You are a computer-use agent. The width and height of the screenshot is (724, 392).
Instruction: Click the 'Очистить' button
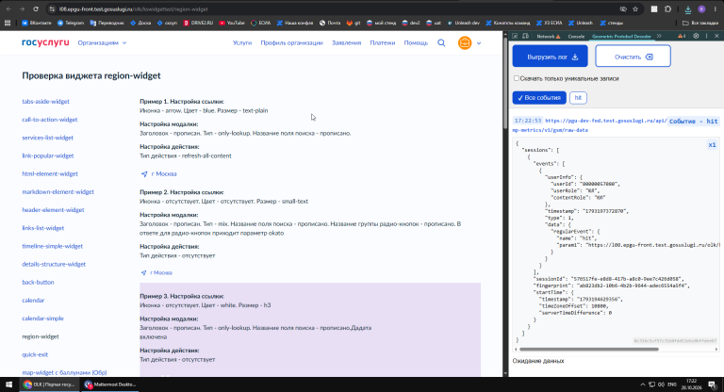click(x=633, y=57)
